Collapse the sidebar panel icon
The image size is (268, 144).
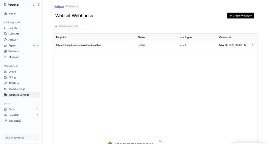pos(39,4)
